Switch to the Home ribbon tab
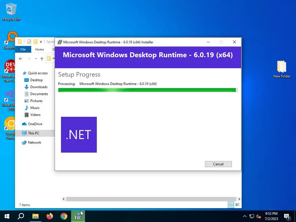296x222 pixels. tap(39, 49)
